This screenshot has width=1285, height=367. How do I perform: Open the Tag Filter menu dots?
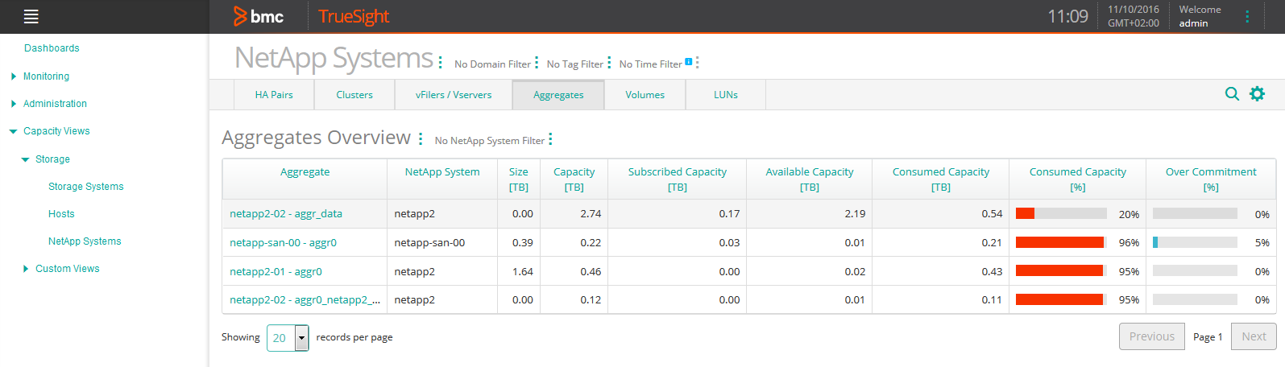pyautogui.click(x=609, y=63)
